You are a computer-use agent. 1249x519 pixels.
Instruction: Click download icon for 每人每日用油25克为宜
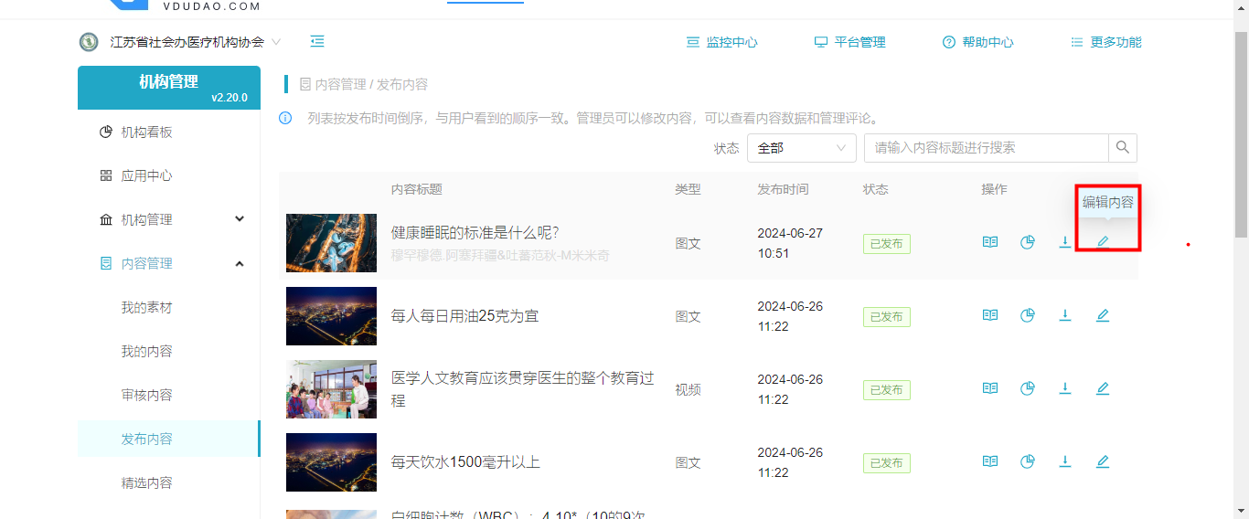coord(1065,315)
